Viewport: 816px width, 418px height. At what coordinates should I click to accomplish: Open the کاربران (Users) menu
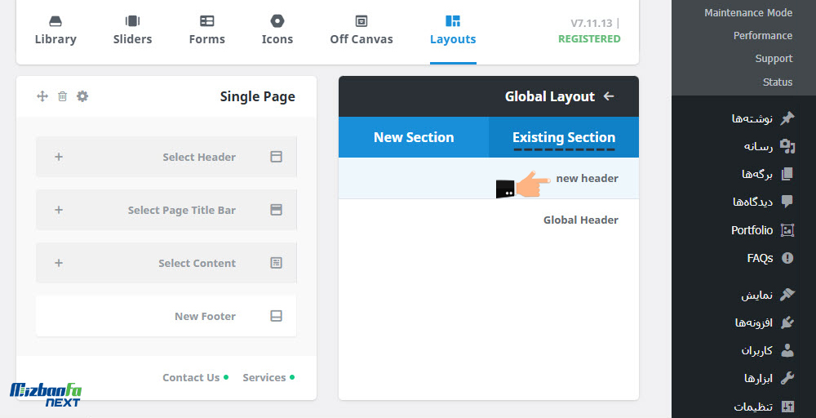click(x=757, y=350)
